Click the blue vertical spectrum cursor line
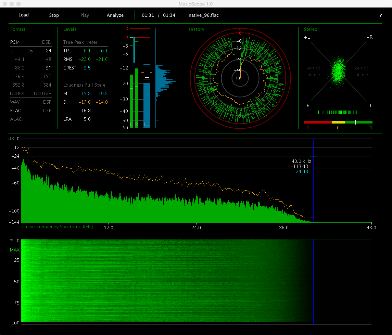392x335 pixels. tap(314, 181)
